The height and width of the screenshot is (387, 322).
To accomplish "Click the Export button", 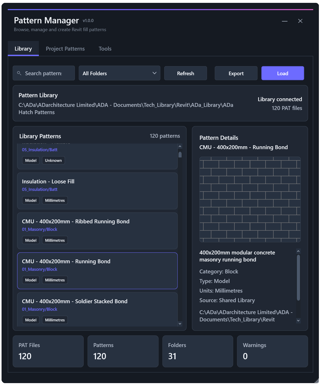I will [x=236, y=73].
